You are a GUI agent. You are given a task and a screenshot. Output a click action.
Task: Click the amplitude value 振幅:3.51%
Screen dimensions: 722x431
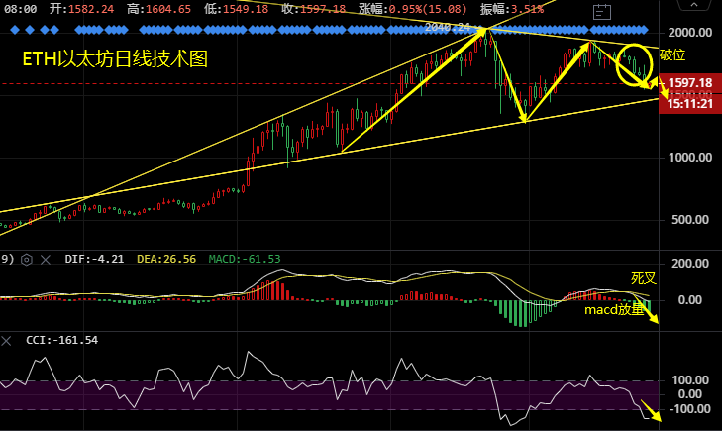[512, 9]
